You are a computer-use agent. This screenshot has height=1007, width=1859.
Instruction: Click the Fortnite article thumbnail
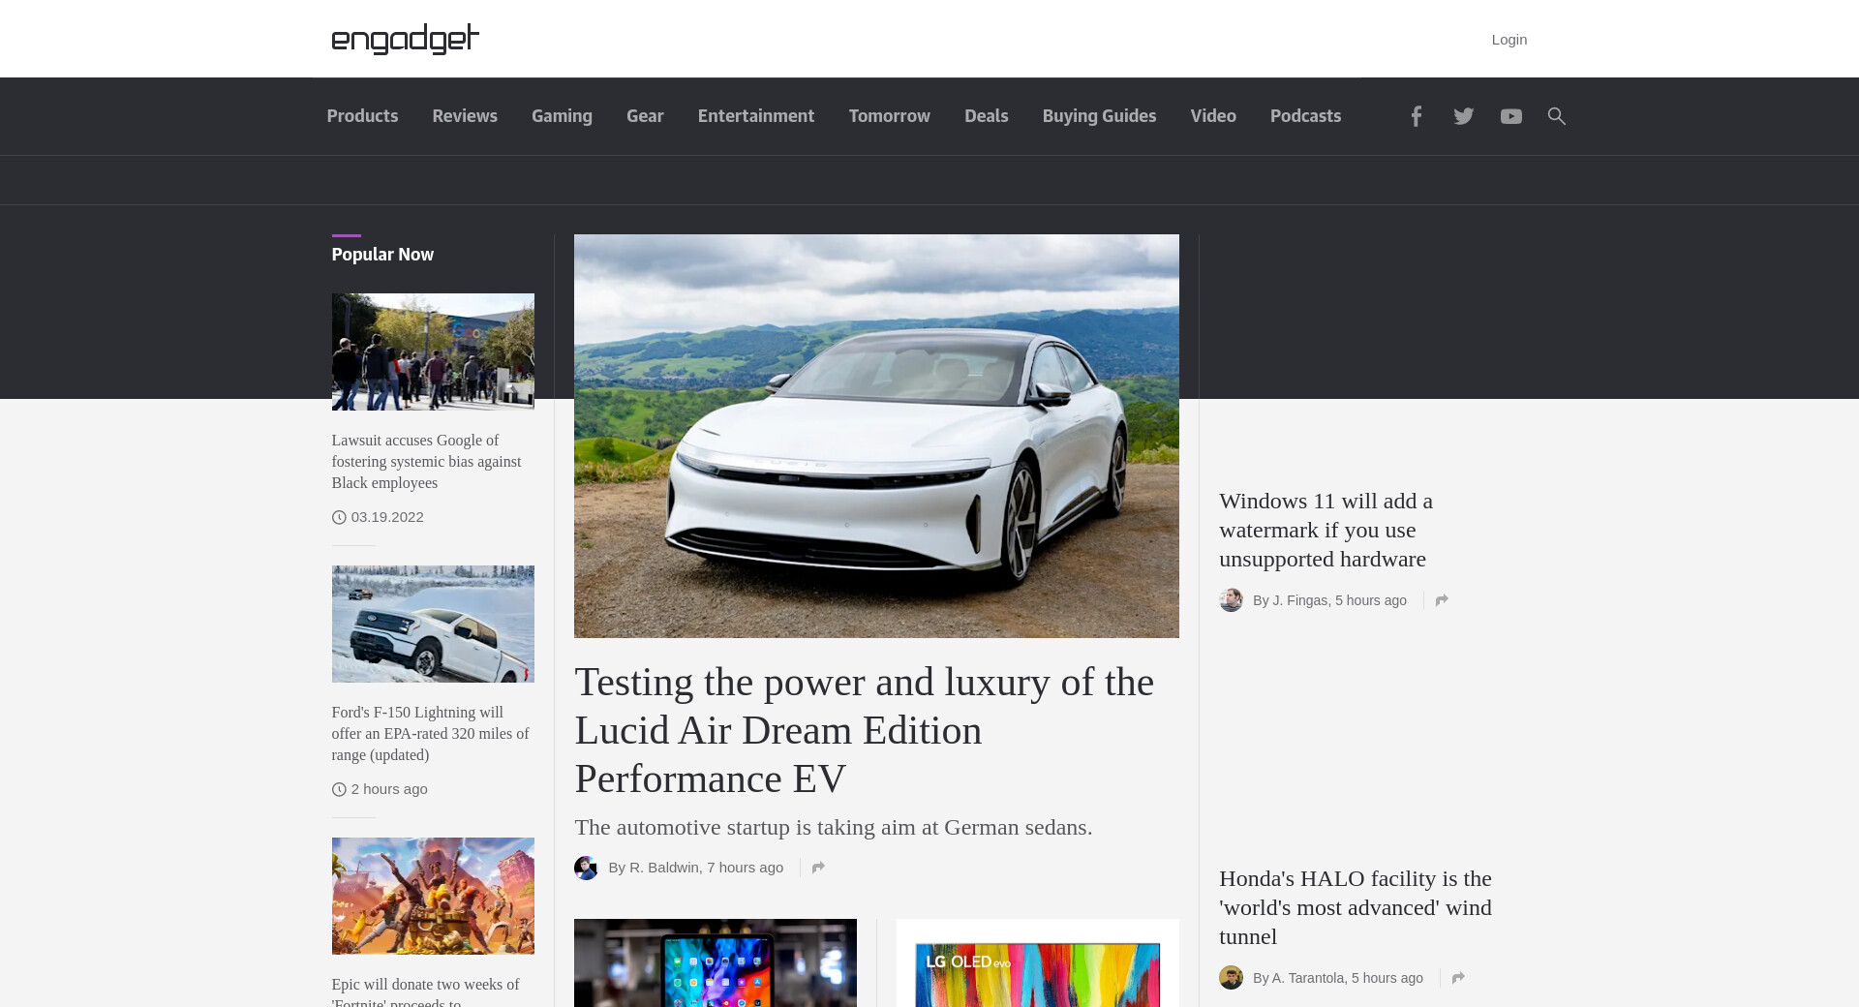pos(433,896)
